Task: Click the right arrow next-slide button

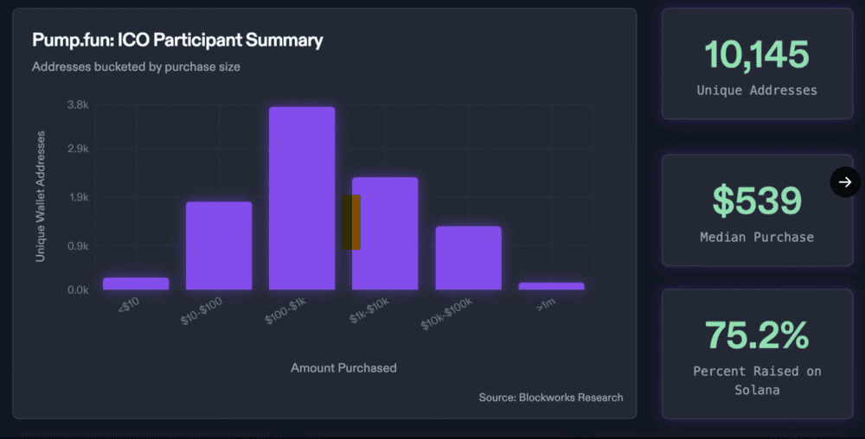Action: (845, 181)
